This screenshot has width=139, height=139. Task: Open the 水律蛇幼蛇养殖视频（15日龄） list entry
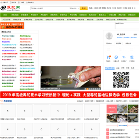120,137
